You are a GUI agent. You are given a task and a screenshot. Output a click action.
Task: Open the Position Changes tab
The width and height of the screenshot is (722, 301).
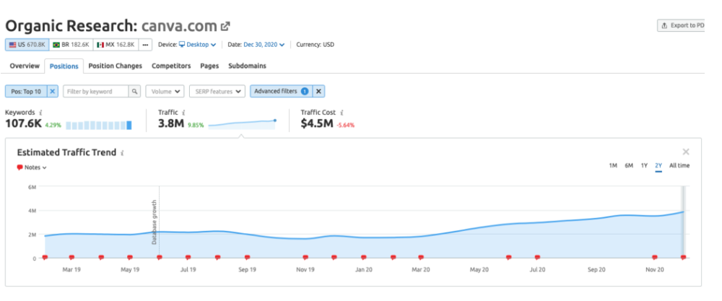click(115, 66)
